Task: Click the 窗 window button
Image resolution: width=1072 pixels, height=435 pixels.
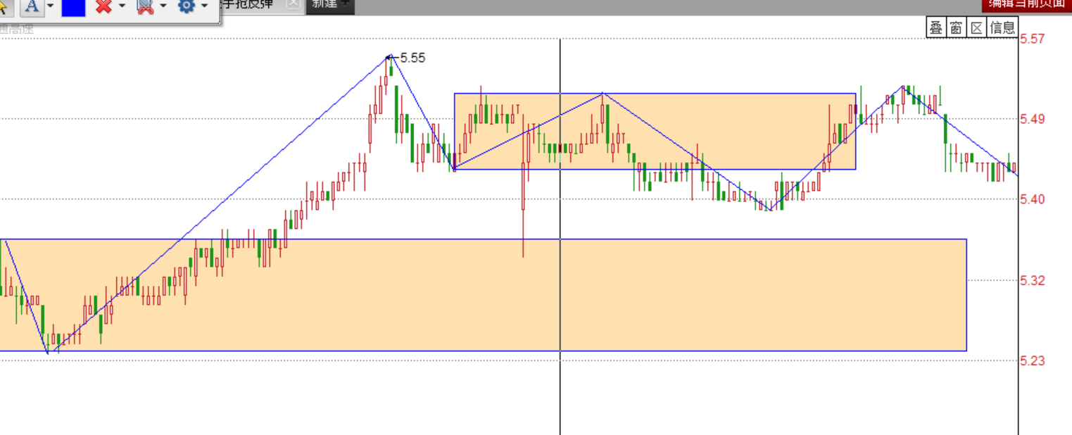Action: pyautogui.click(x=955, y=28)
